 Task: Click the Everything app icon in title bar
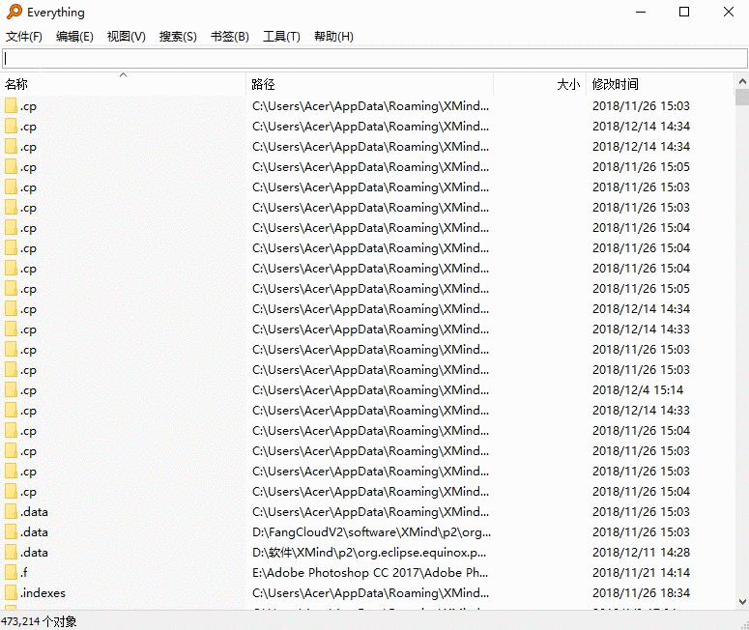[14, 13]
